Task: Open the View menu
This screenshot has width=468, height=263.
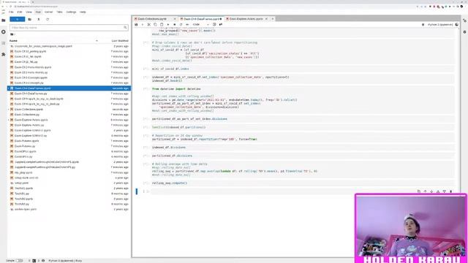Action: pos(29,12)
